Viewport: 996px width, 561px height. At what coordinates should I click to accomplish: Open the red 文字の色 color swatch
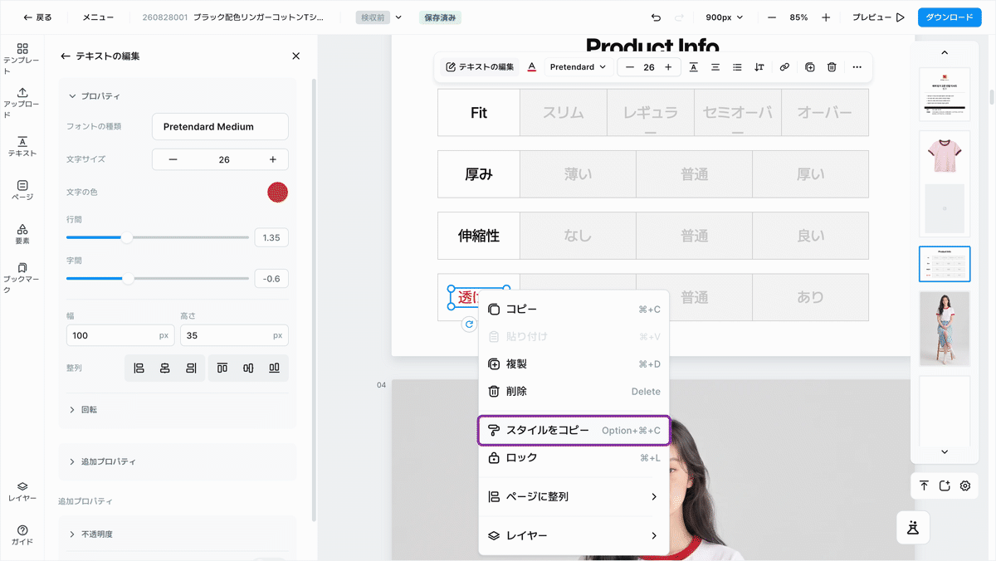pyautogui.click(x=277, y=193)
